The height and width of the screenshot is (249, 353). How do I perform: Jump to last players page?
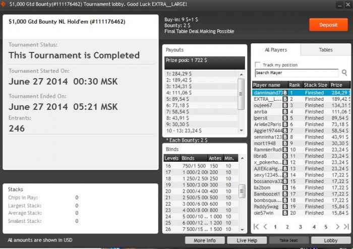point(346,227)
